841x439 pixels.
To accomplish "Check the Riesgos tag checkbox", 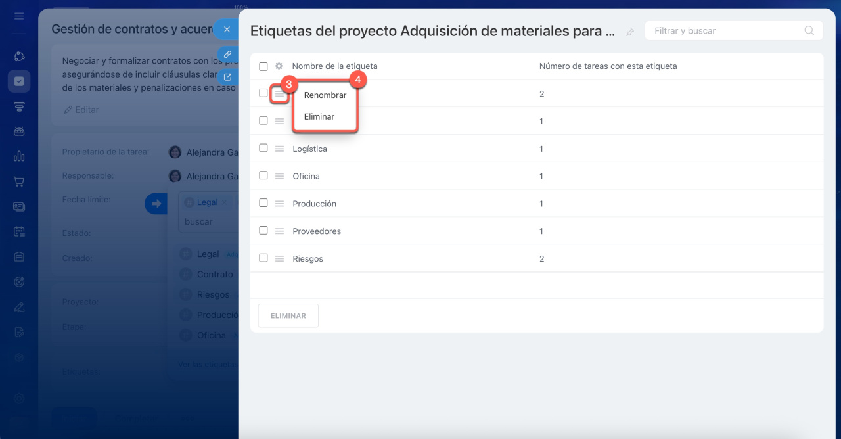I will (x=263, y=258).
